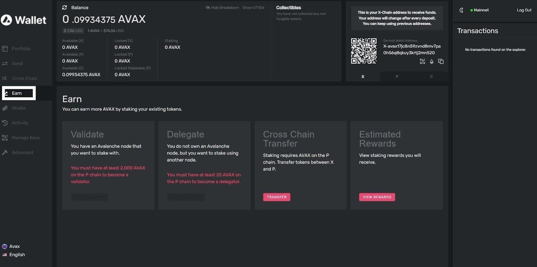Open the Activity menu item
Image resolution: width=537 pixels, height=267 pixels.
click(20, 123)
